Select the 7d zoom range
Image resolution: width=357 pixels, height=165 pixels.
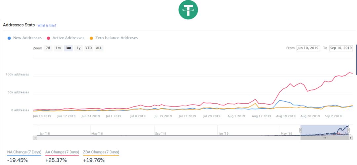coord(48,48)
